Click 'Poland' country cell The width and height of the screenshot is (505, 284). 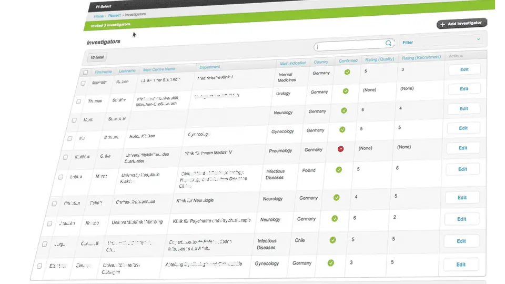pyautogui.click(x=309, y=170)
